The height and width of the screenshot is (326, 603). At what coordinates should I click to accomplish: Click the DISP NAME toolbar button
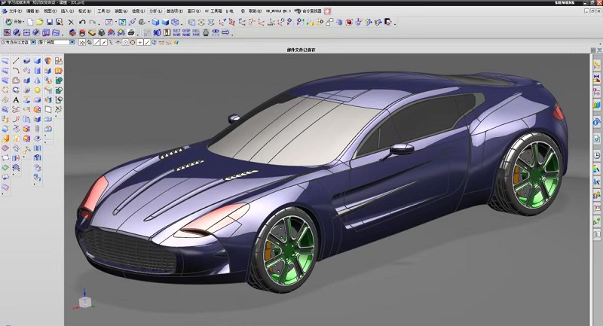tap(186, 32)
